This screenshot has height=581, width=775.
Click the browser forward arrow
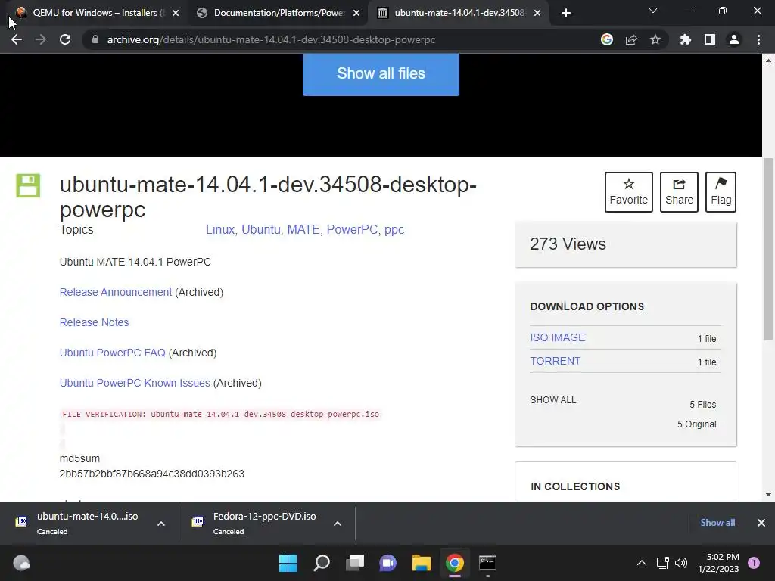click(x=41, y=39)
